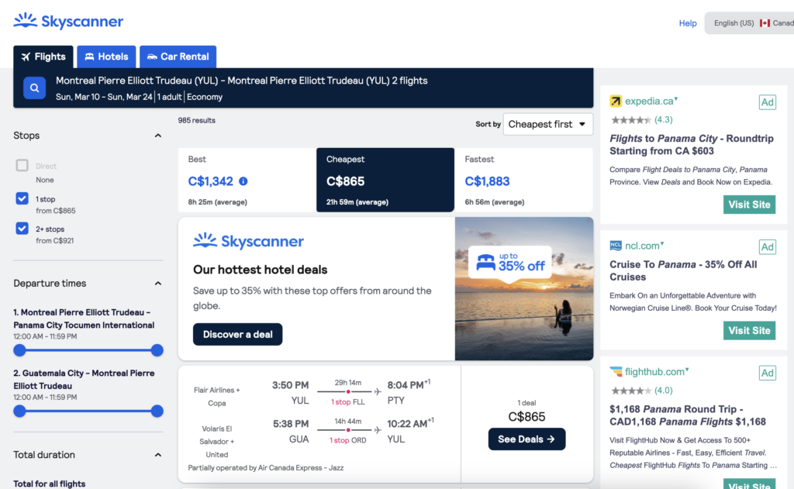
Task: Click the Expedia logo icon
Action: click(617, 101)
